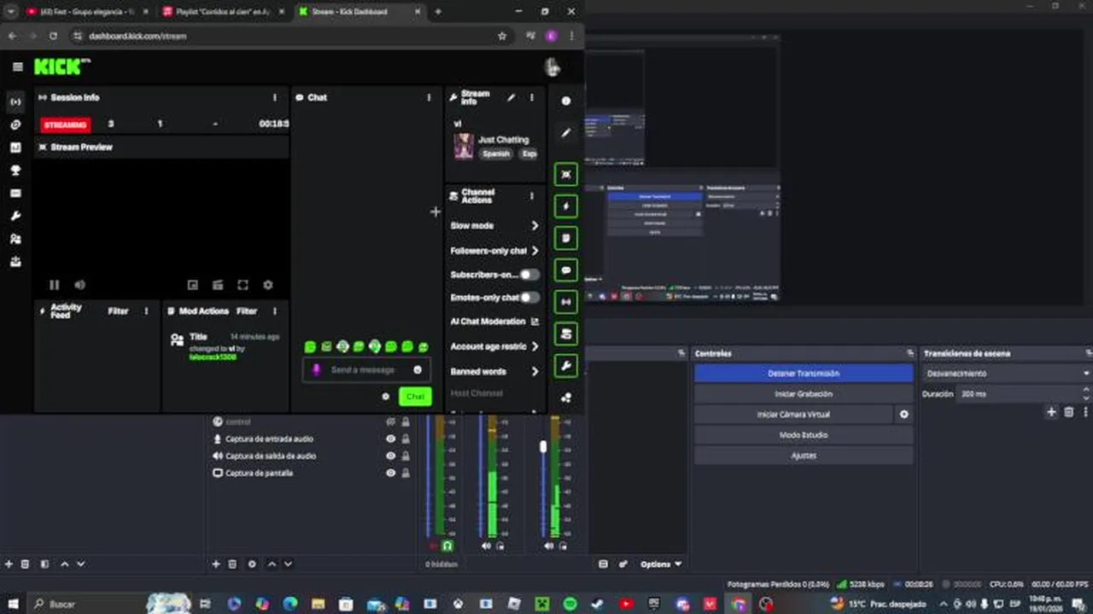This screenshot has width=1093, height=614.
Task: Open the wrench icon in Kick left sidebar
Action: (15, 217)
